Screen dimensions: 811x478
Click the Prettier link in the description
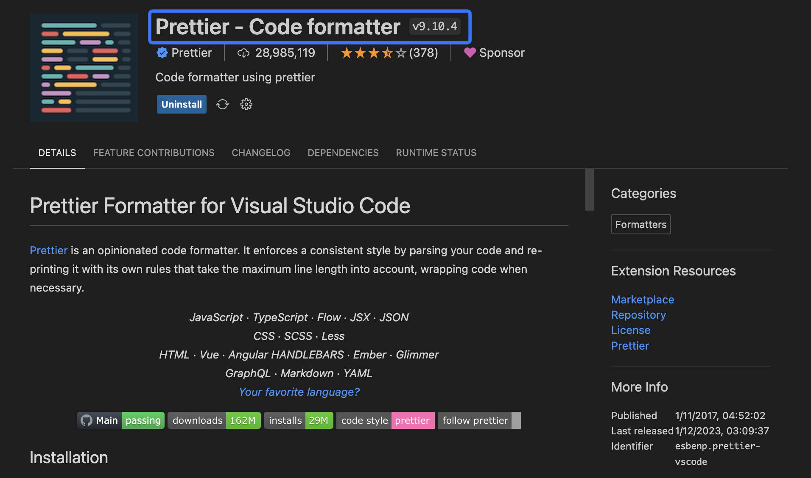(x=48, y=250)
